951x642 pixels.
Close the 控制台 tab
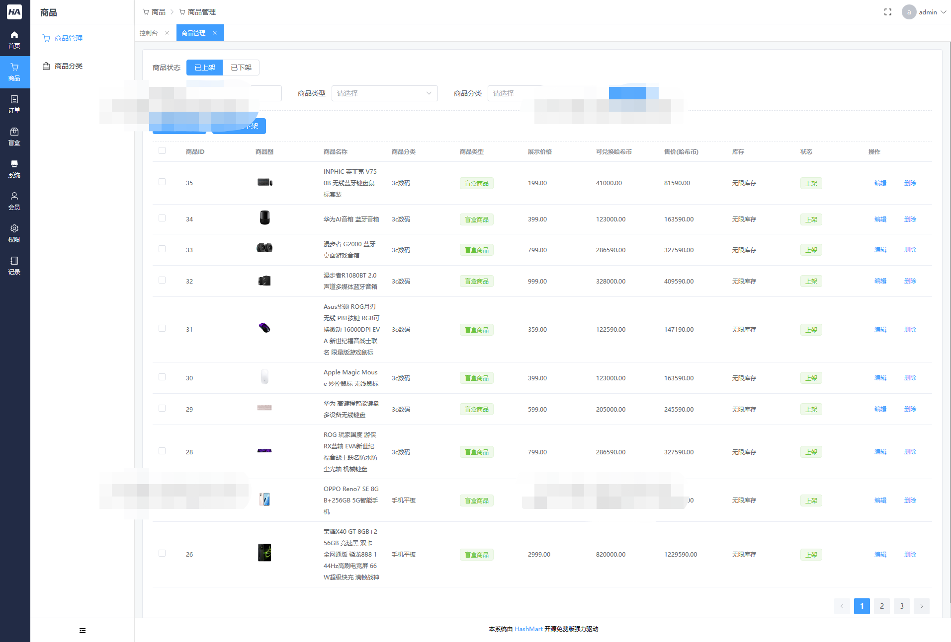click(167, 33)
